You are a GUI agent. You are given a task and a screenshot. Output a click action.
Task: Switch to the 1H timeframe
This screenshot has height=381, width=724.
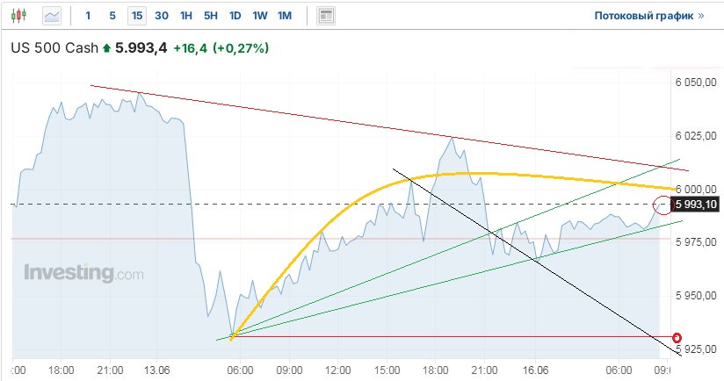185,15
